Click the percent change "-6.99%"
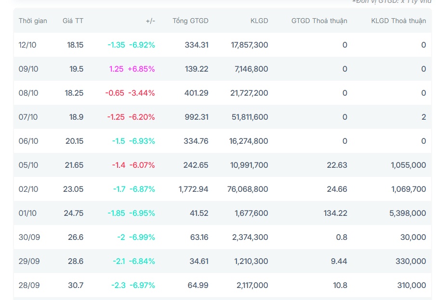436x300 pixels. click(142, 237)
